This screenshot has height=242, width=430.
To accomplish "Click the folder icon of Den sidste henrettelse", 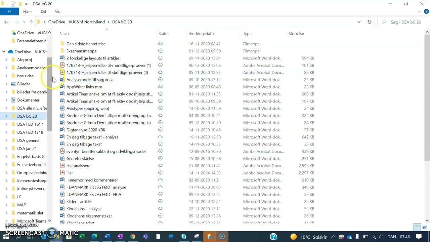I will [x=62, y=44].
